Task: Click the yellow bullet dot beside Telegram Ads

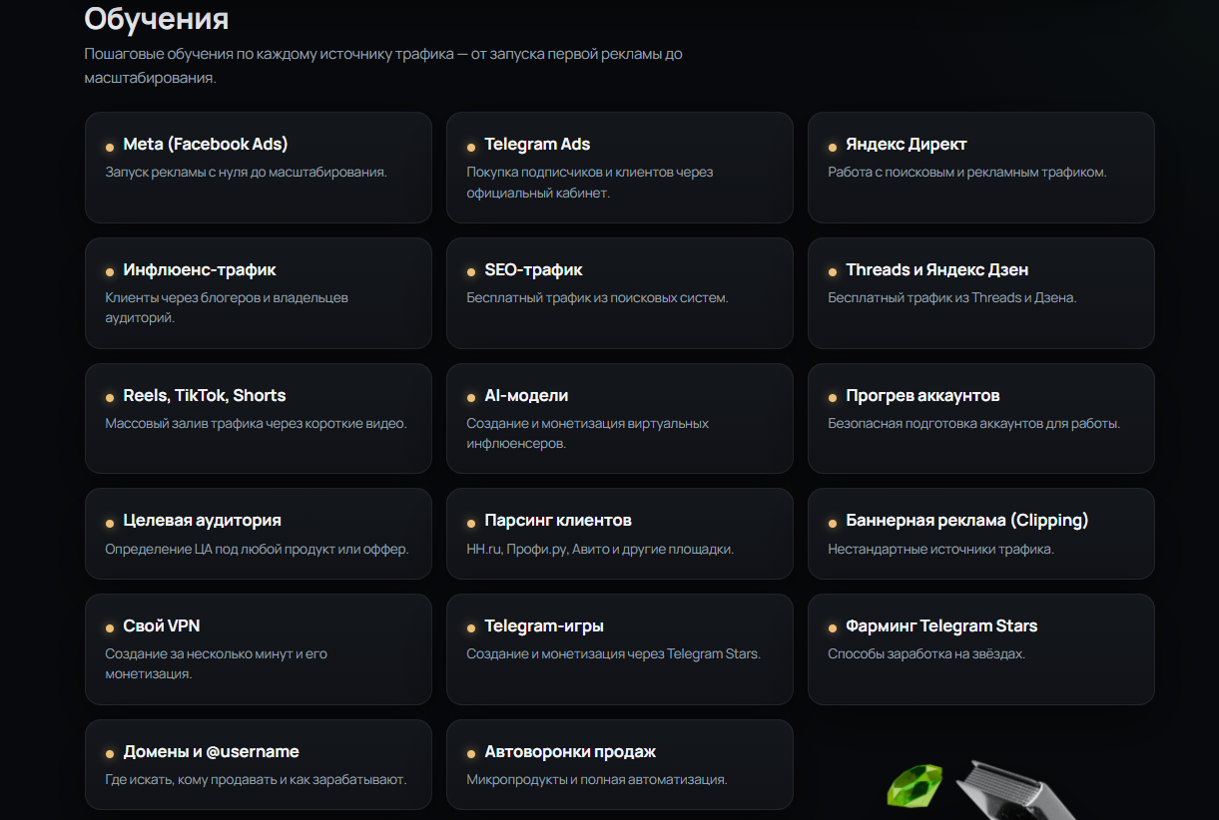Action: [471, 148]
